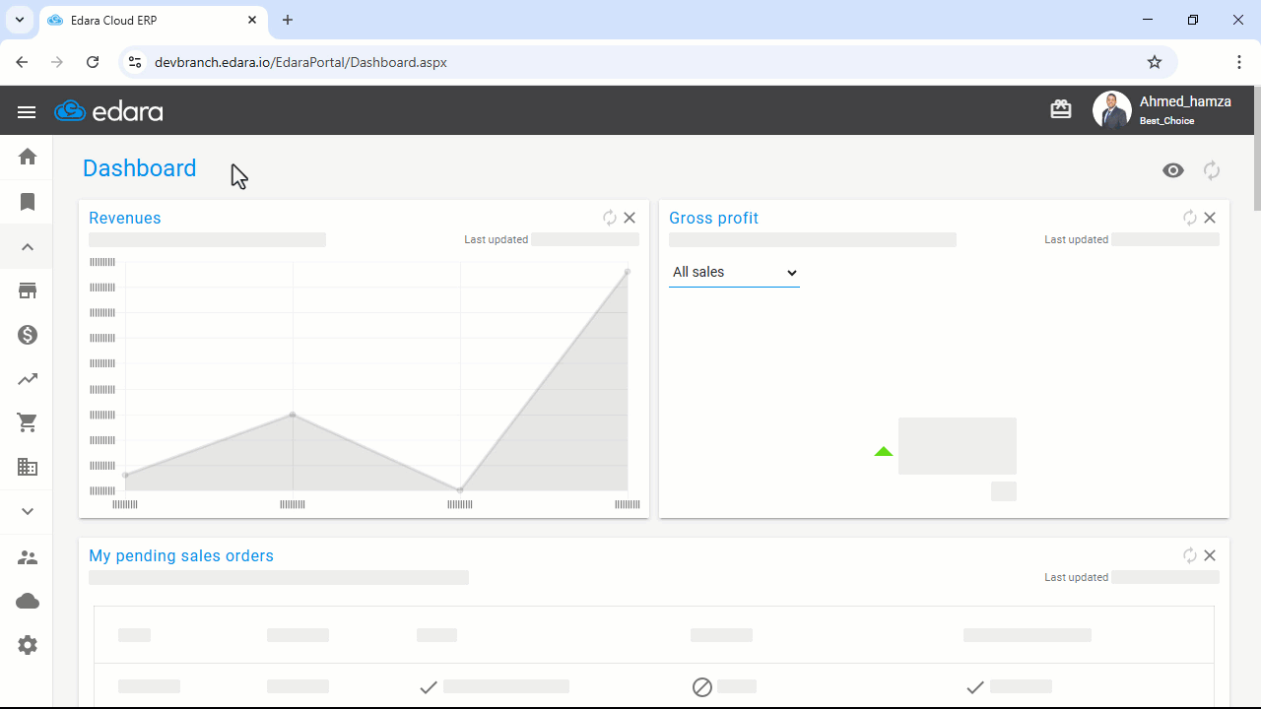
Task: Toggle dashboard widgets visibility eye icon
Action: (1172, 170)
